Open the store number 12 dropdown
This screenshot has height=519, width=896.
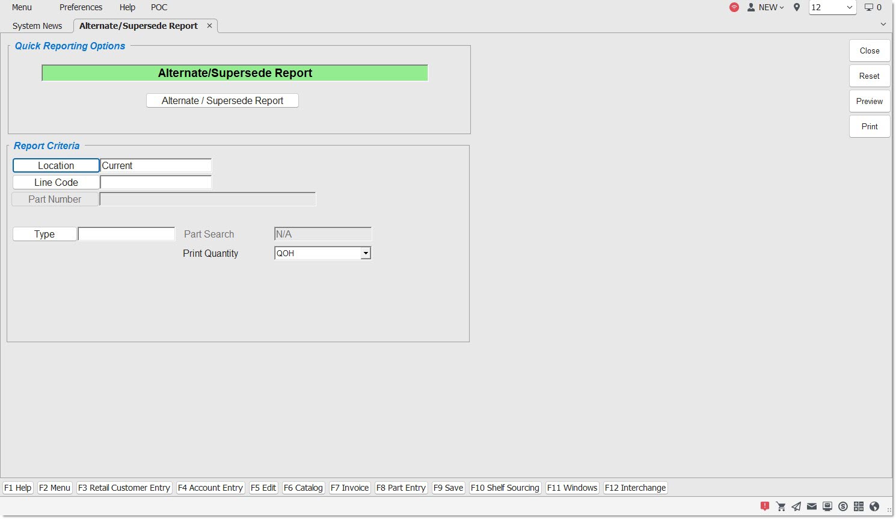click(832, 7)
